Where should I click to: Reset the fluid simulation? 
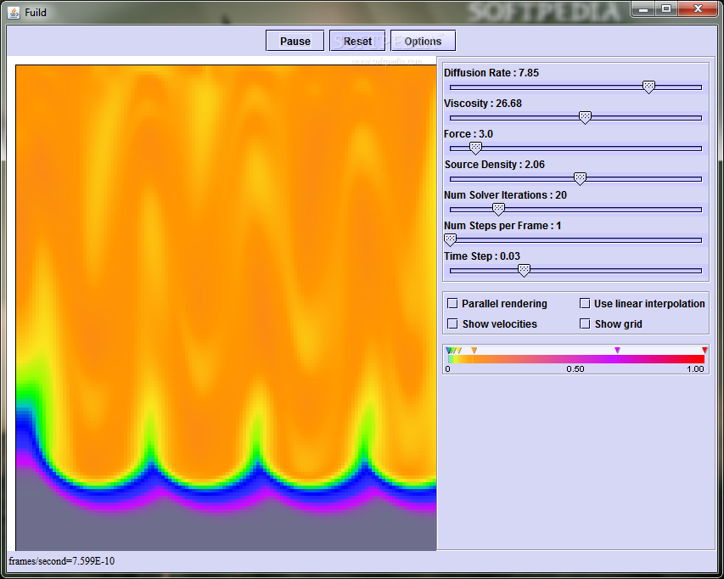click(x=357, y=41)
